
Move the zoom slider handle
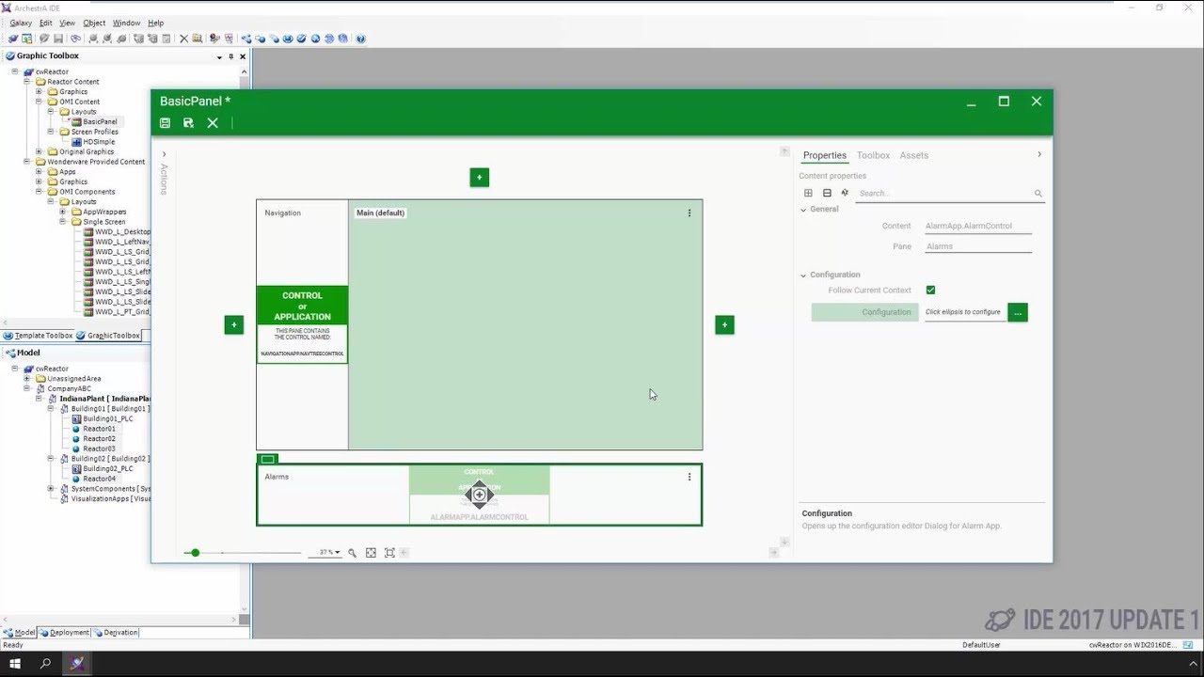(195, 553)
